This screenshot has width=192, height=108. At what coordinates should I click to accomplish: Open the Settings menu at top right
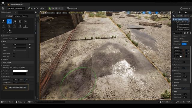[185, 8]
